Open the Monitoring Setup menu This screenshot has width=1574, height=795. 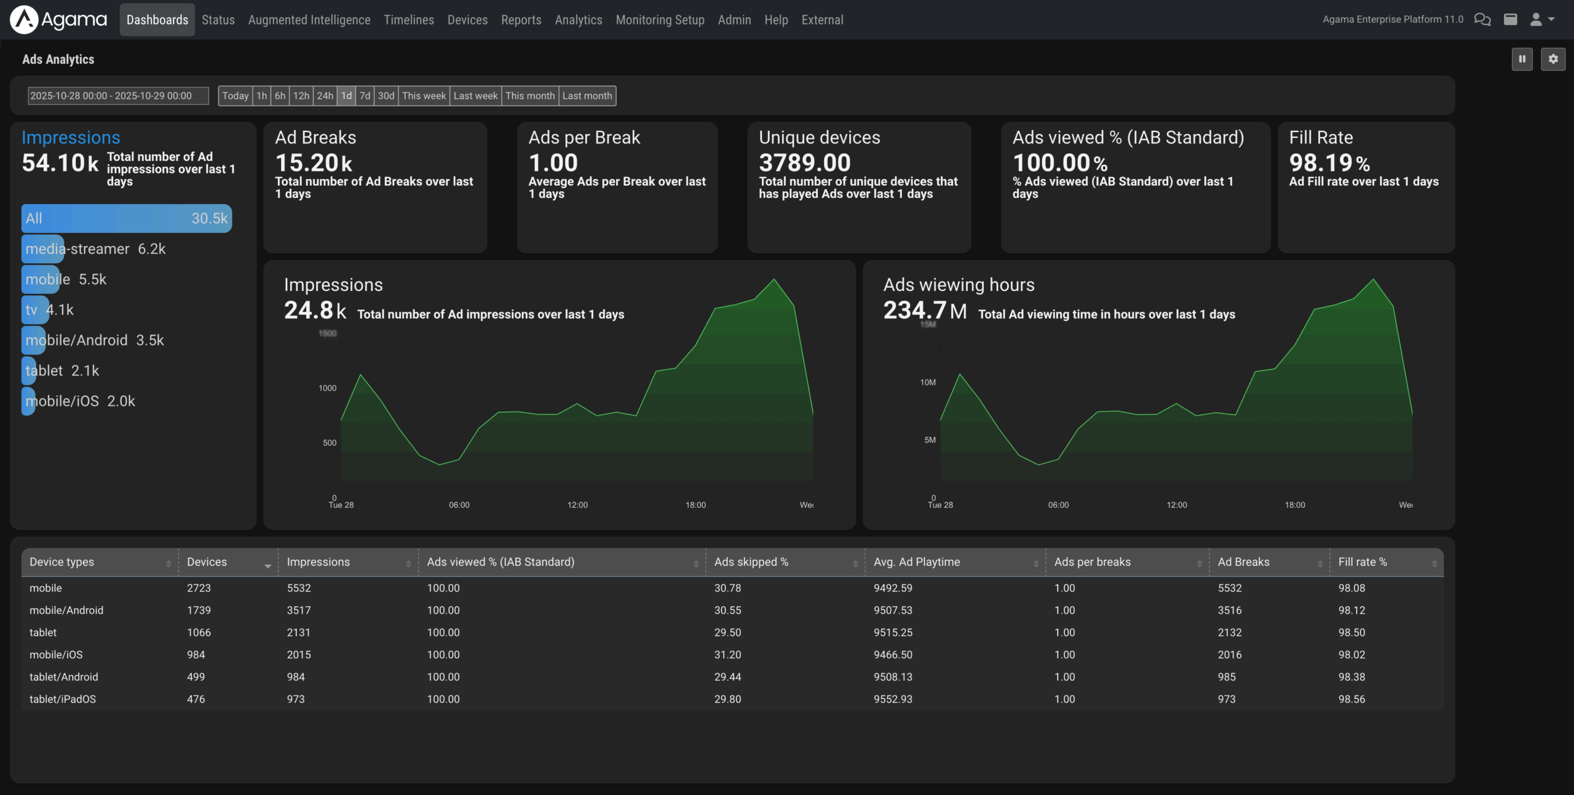coord(660,19)
